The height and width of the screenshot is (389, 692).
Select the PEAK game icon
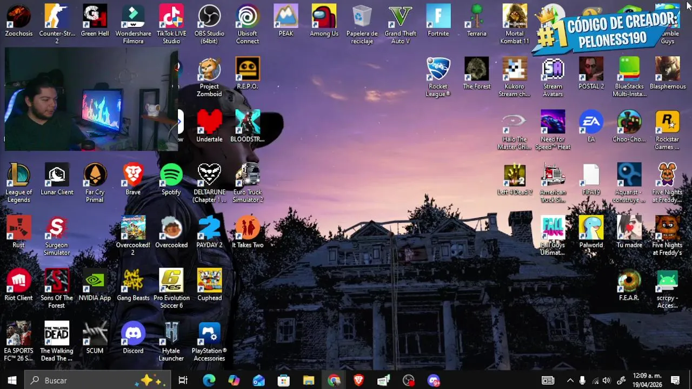(286, 22)
